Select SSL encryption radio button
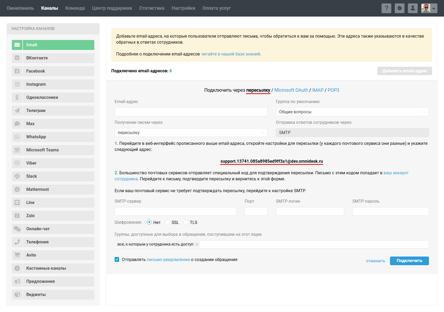The image size is (444, 312). [168, 222]
